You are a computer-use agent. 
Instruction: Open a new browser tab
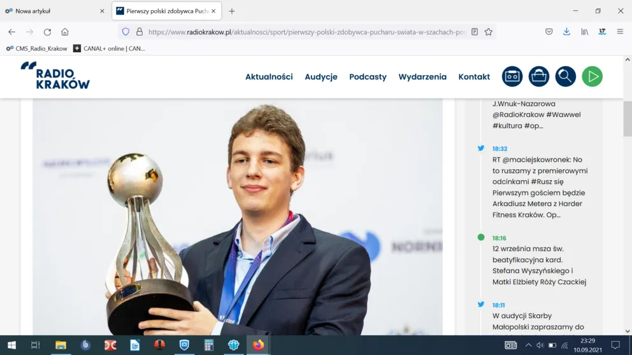tap(232, 11)
